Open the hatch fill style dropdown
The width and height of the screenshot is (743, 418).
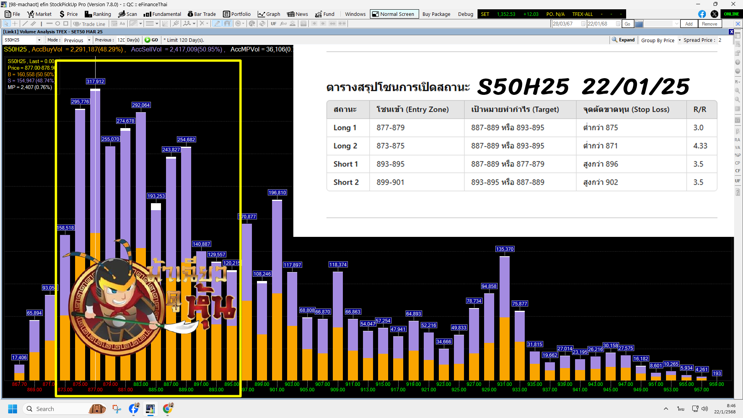click(x=140, y=24)
